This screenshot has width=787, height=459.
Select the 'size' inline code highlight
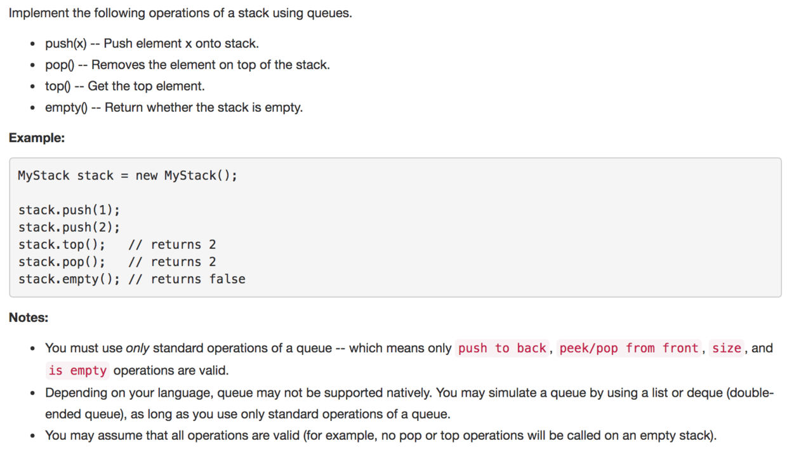[x=726, y=348]
